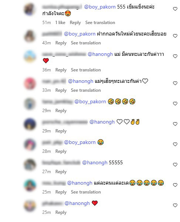
Task: Like the comment with victory hand emojis
Action: pyautogui.click(x=175, y=124)
